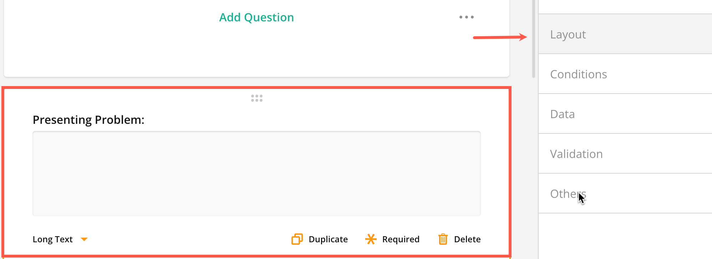The height and width of the screenshot is (259, 712).
Task: Switch to the Conditions tab
Action: coord(578,74)
